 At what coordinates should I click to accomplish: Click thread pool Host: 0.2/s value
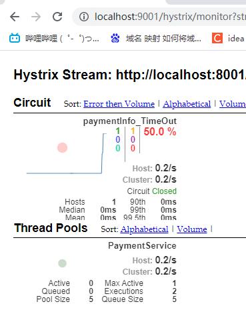(165, 260)
